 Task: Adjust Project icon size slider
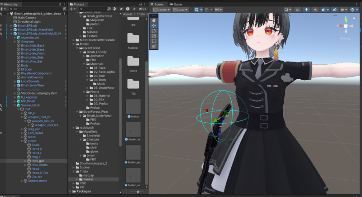click(x=138, y=192)
